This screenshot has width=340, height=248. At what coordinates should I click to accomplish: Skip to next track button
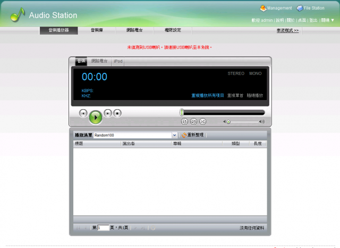[x=108, y=113]
